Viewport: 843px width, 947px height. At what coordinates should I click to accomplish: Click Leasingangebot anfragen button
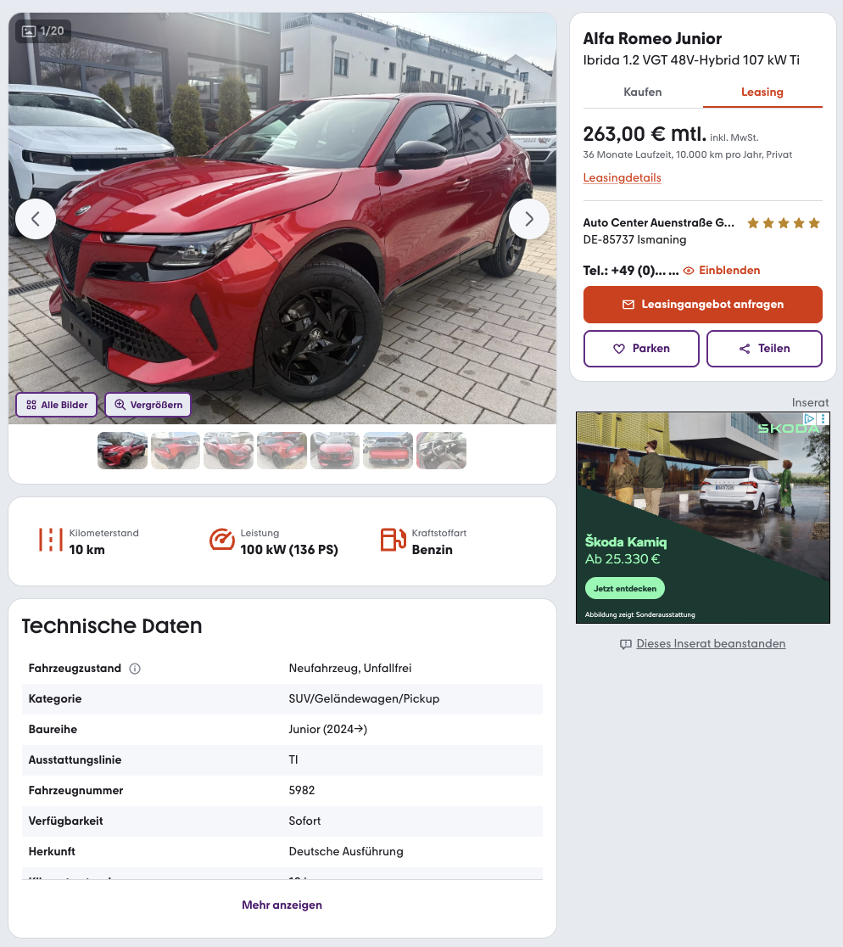click(702, 305)
